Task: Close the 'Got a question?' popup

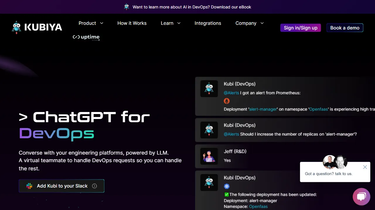Action: tap(365, 167)
